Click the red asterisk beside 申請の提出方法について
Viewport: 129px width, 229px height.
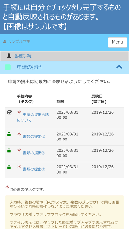(x=19, y=113)
